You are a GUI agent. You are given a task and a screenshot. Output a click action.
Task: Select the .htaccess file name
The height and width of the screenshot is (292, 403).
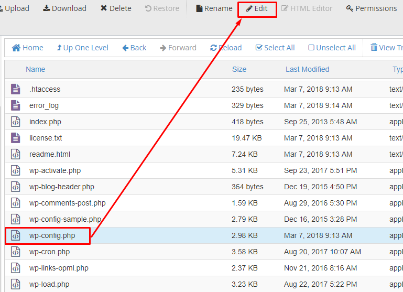[45, 89]
